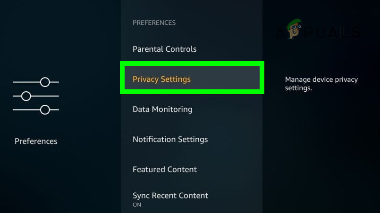Open Parental Controls
The height and width of the screenshot is (213, 380).
tap(164, 49)
